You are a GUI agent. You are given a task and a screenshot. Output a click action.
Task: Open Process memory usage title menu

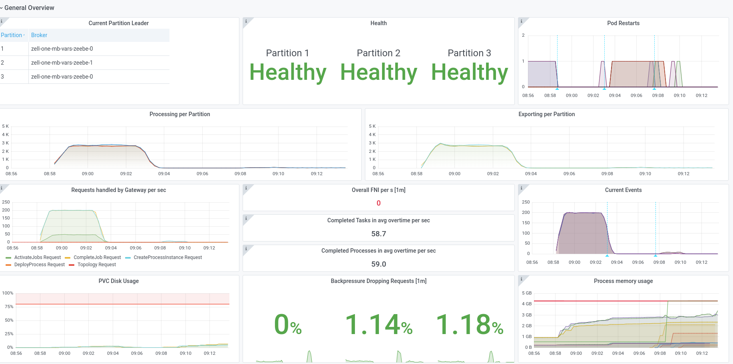(x=623, y=281)
